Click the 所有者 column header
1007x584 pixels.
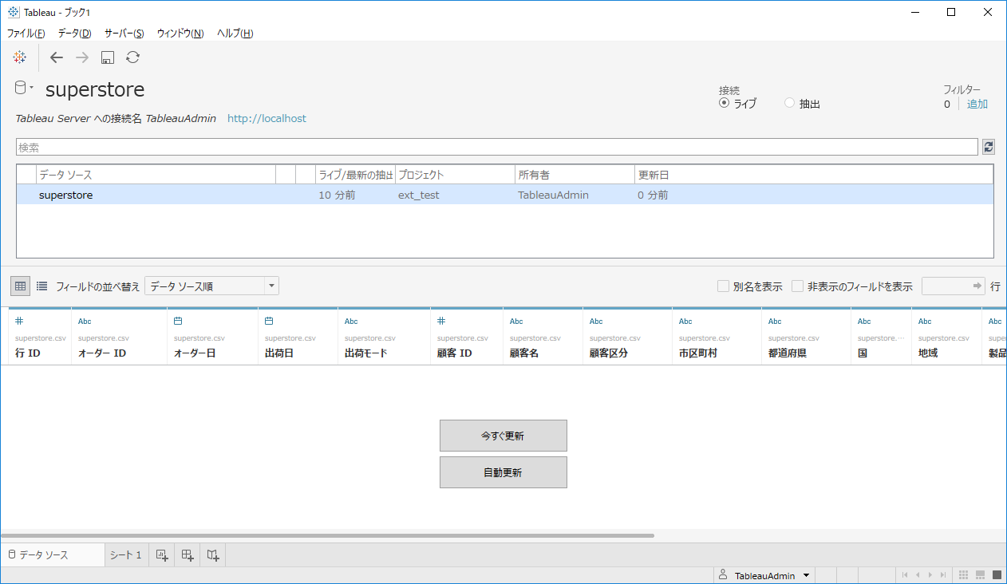coord(575,175)
